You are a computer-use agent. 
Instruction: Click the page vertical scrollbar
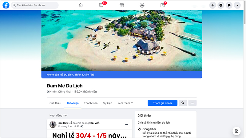click(x=244, y=13)
